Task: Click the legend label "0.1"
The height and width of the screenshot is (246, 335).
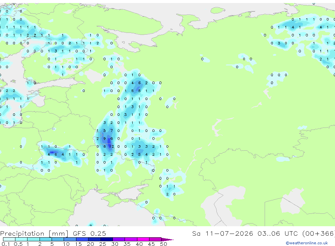Action: click(x=6, y=244)
